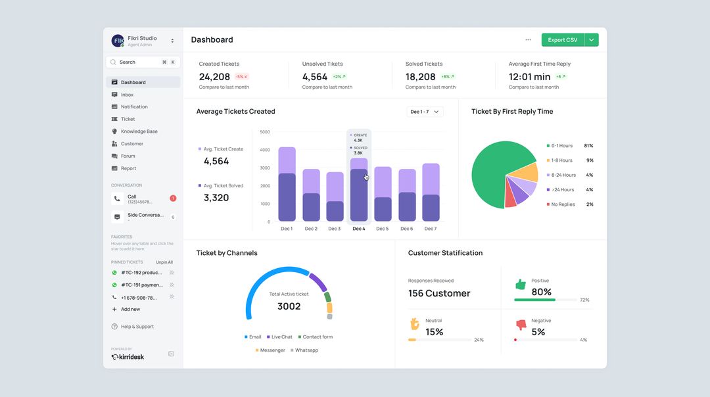This screenshot has height=397, width=710.
Task: Unpin the #TC-191 payment ticket
Action: click(x=172, y=285)
